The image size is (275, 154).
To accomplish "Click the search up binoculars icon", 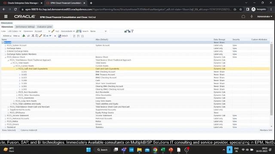I will coord(126,31).
